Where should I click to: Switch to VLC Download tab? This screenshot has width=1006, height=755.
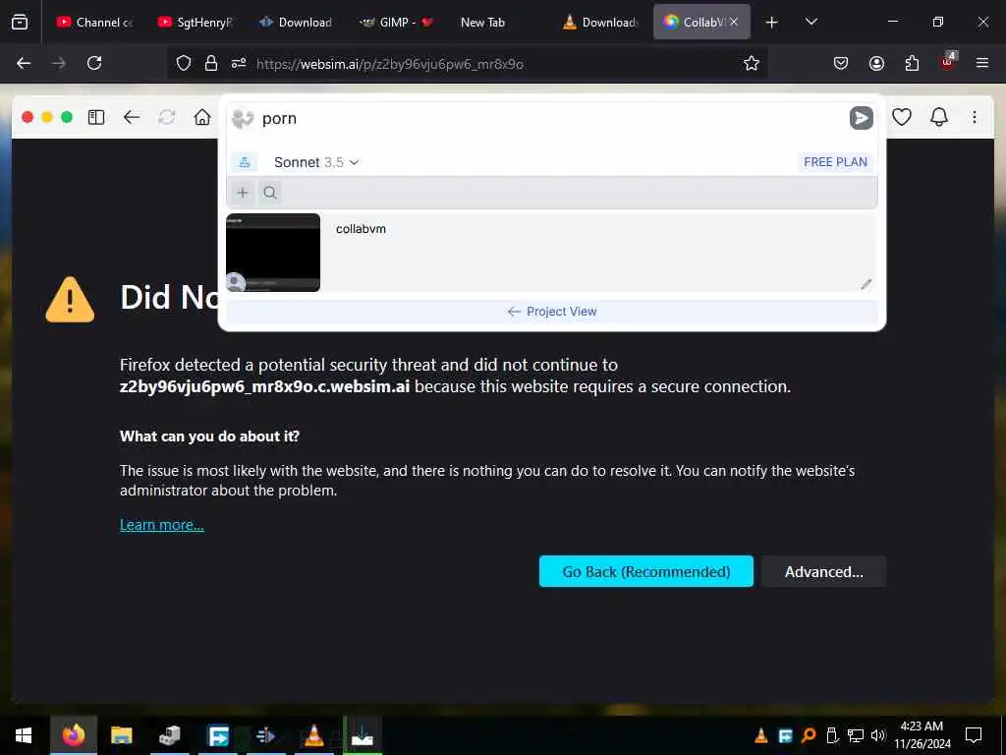(x=600, y=22)
